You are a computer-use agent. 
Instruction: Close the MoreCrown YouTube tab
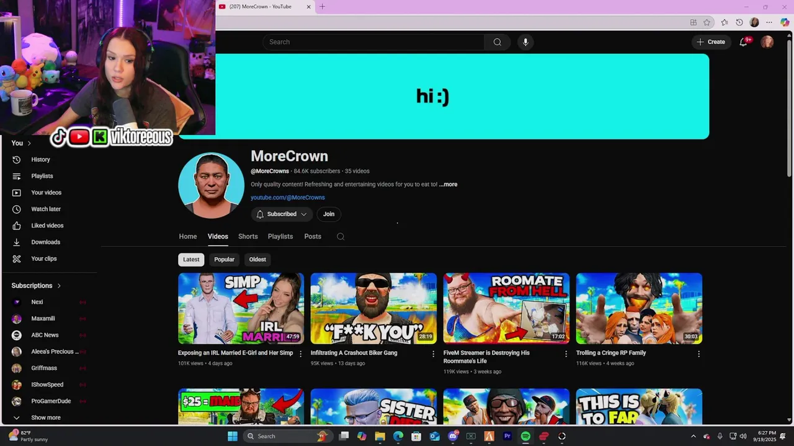309,7
